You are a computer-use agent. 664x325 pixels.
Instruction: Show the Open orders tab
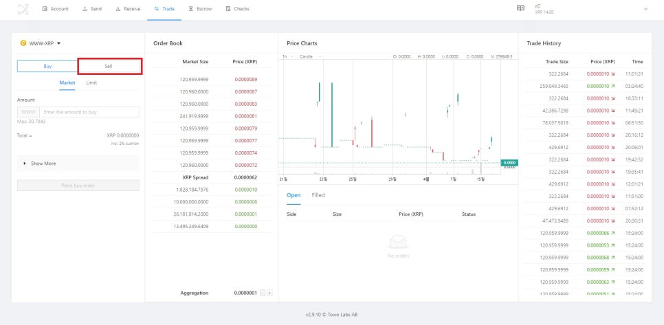point(294,195)
